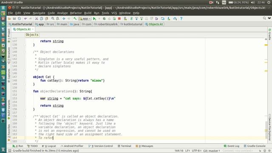This screenshot has height=153, width=272.
Task: Click the Undo arrow icon
Action: click(x=25, y=19)
